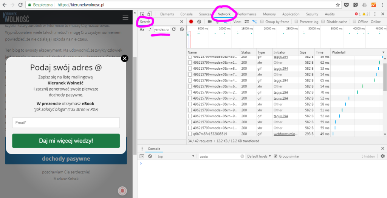Uncheck Group similar in console

(x=276, y=156)
